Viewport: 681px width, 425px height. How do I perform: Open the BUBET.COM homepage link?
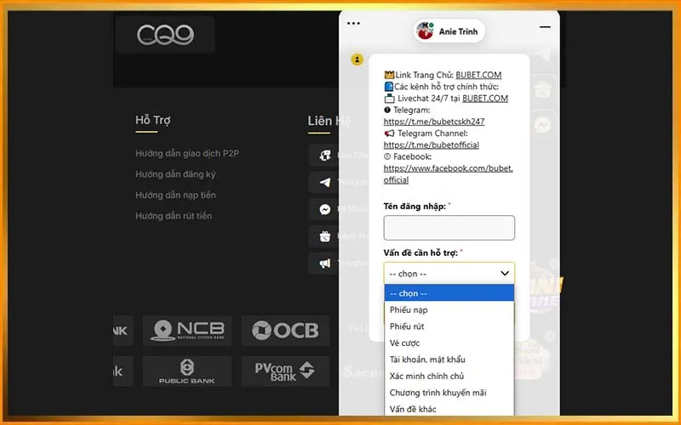pos(478,75)
